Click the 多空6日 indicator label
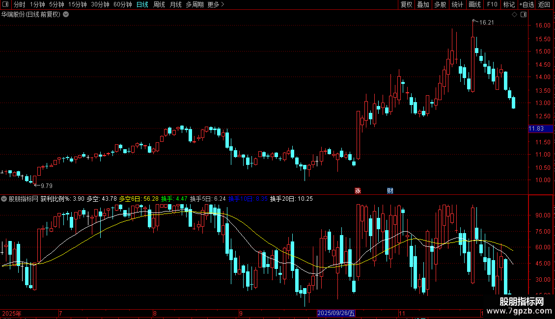 pyautogui.click(x=139, y=199)
